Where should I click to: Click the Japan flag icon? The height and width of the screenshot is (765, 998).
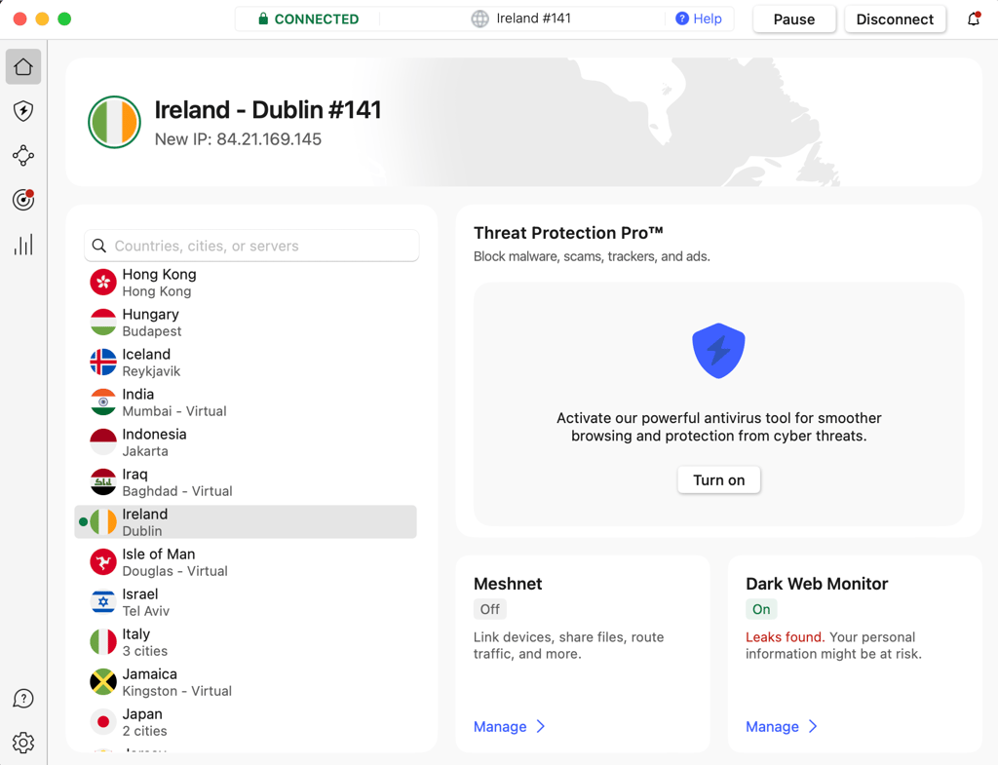(103, 722)
